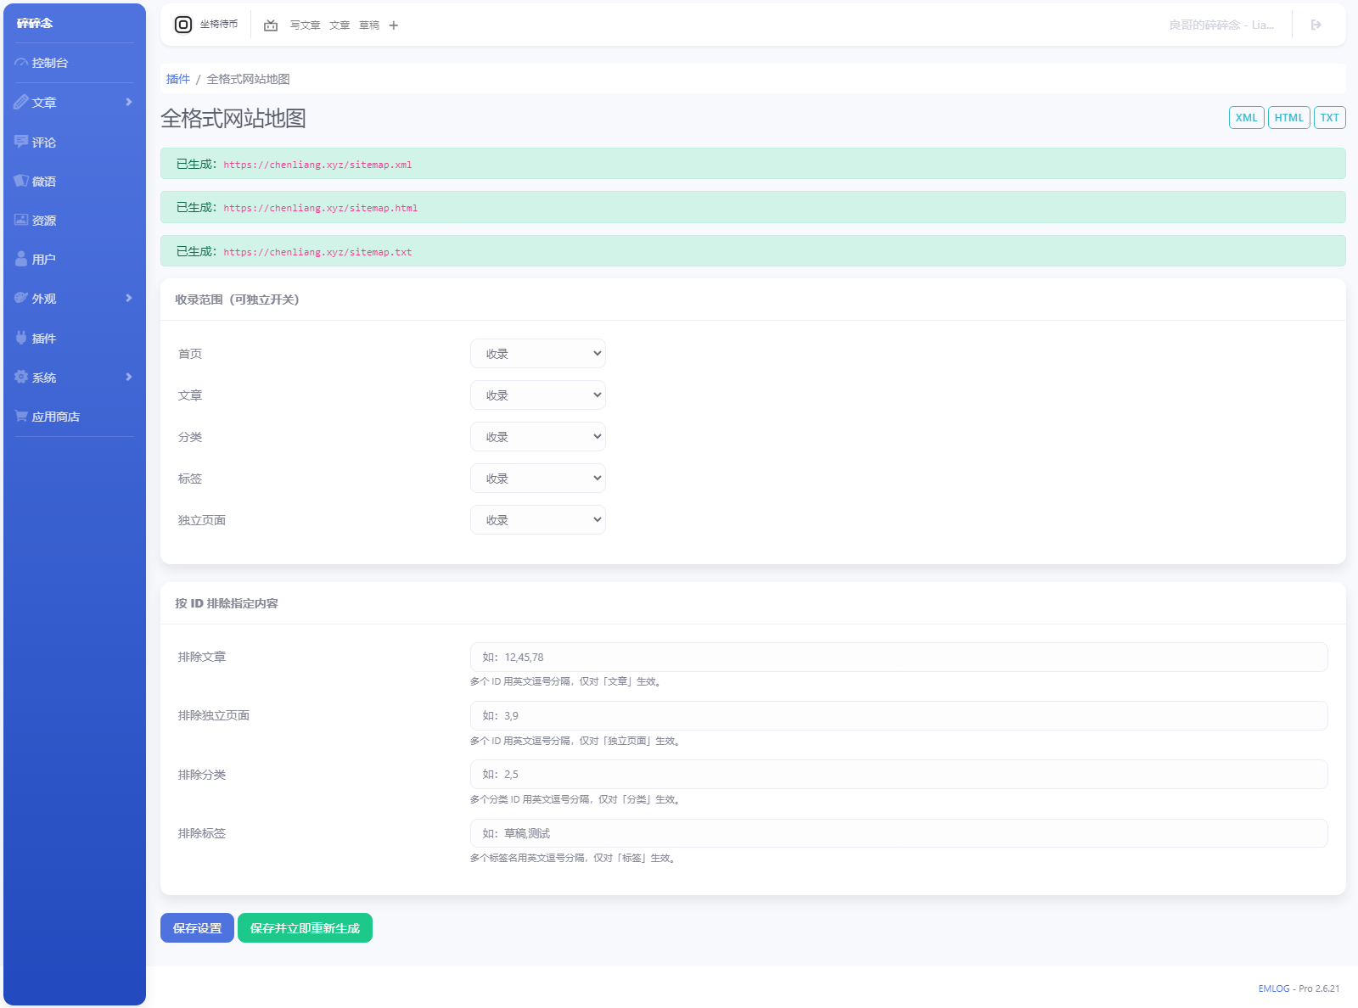Focus the 排除分类 input field

tap(899, 775)
